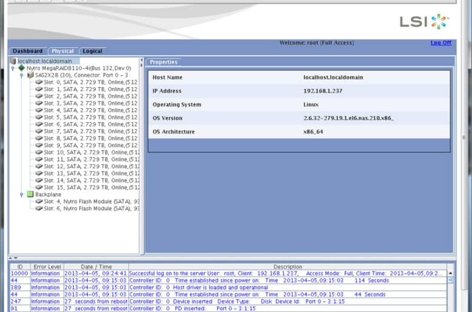Image resolution: width=472 pixels, height=312 pixels.
Task: Click the Backplane green icon
Action: 30,194
